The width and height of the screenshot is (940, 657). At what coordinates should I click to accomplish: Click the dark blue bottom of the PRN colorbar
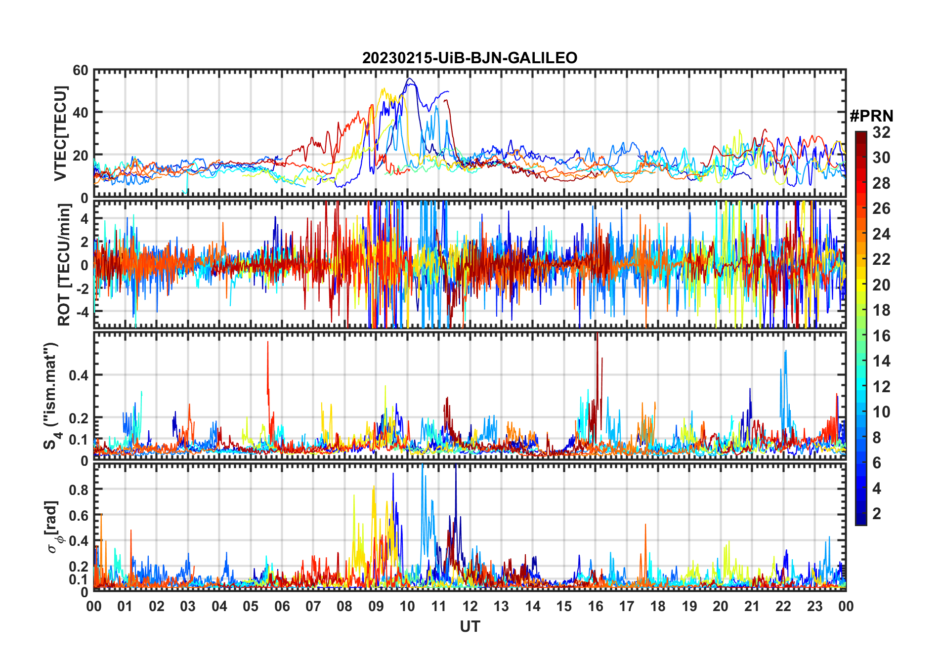[861, 520]
